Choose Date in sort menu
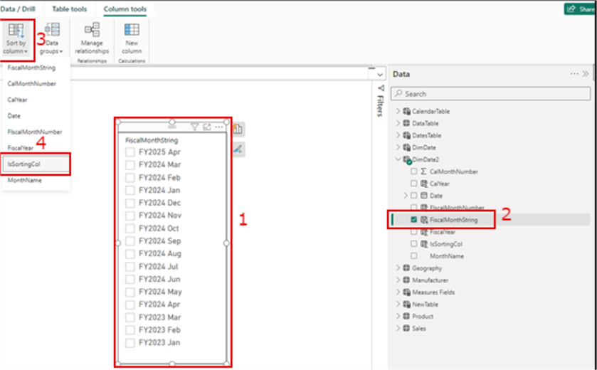 [14, 116]
